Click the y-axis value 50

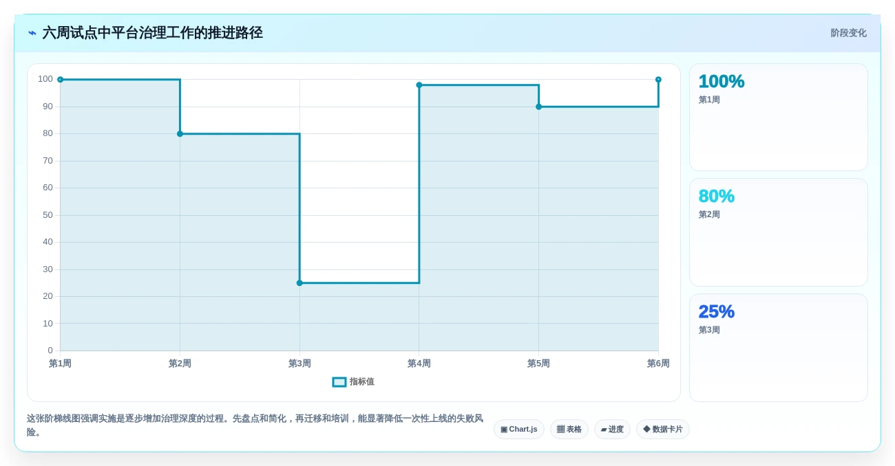pyautogui.click(x=48, y=215)
